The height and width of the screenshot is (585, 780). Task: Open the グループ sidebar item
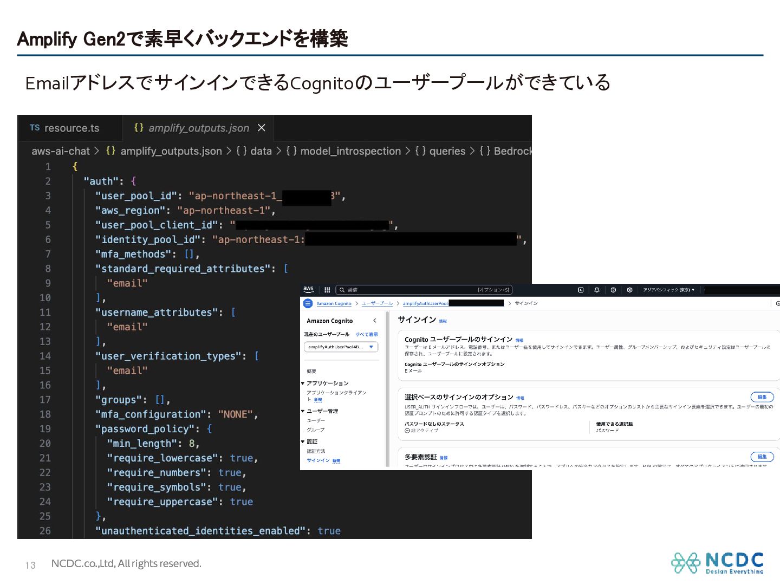pos(316,430)
